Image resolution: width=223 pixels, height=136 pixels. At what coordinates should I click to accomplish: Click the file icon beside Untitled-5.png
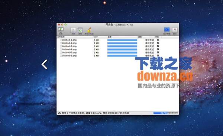point(61,52)
